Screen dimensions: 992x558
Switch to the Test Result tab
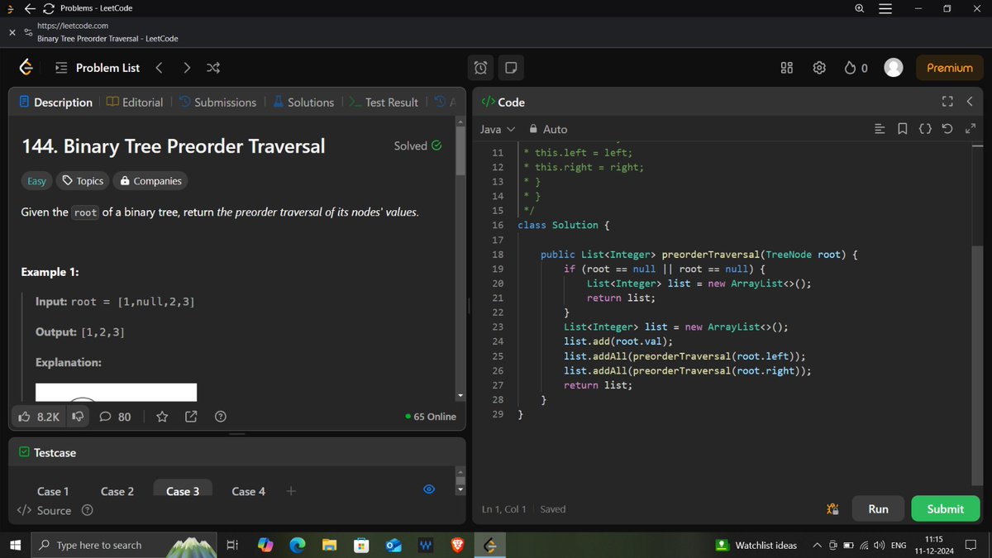(384, 103)
